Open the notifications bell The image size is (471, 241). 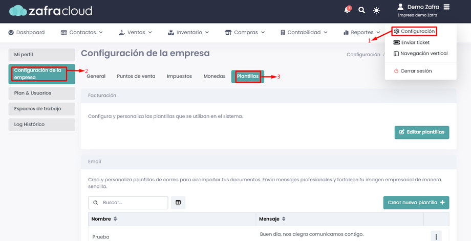(x=347, y=10)
